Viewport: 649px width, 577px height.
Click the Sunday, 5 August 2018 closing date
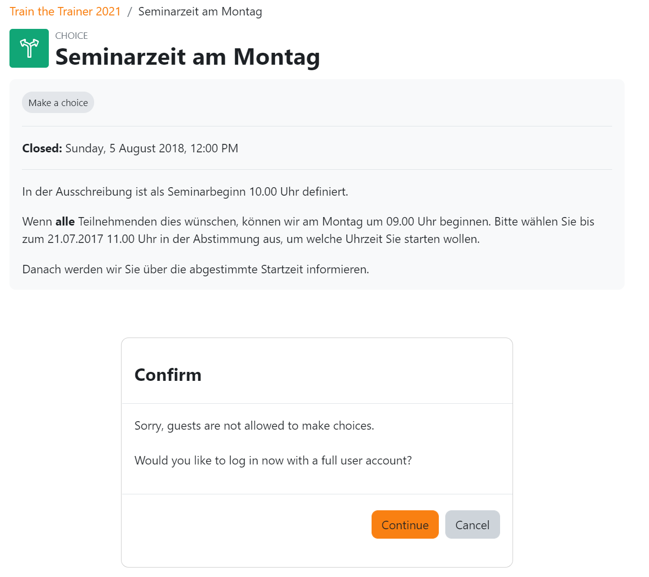coord(152,148)
